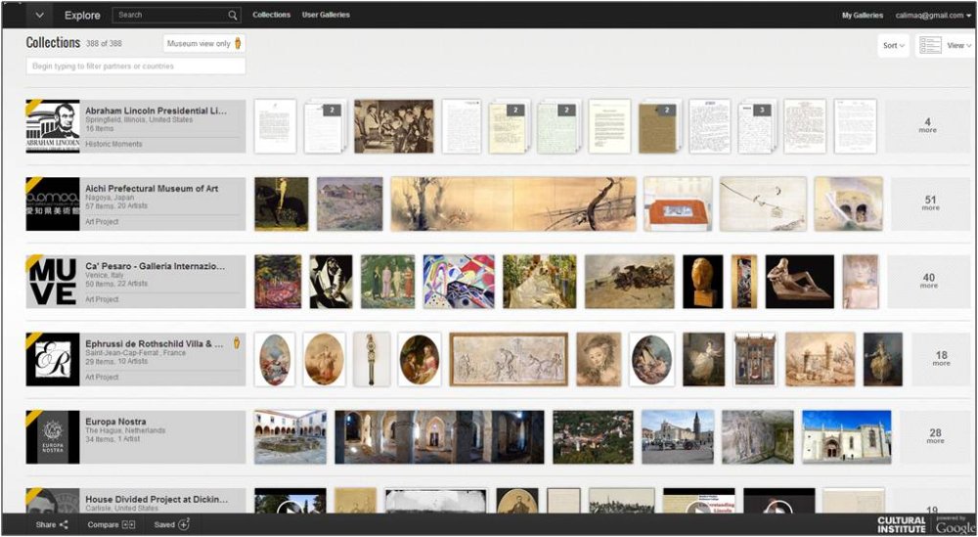Click the filter partners or countries field
Viewport: 978px width, 537px height.
[x=135, y=67]
